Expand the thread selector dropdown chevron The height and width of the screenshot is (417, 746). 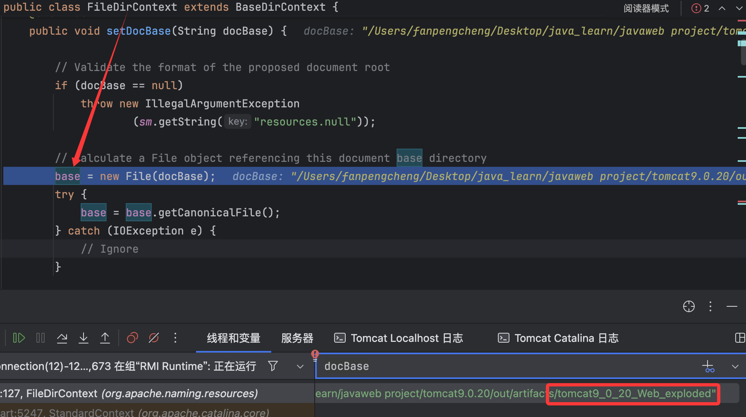pyautogui.click(x=300, y=367)
